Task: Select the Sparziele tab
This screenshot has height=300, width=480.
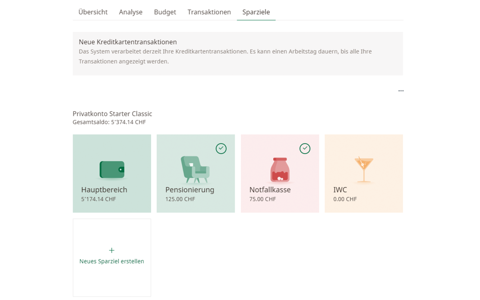Action: click(x=256, y=12)
